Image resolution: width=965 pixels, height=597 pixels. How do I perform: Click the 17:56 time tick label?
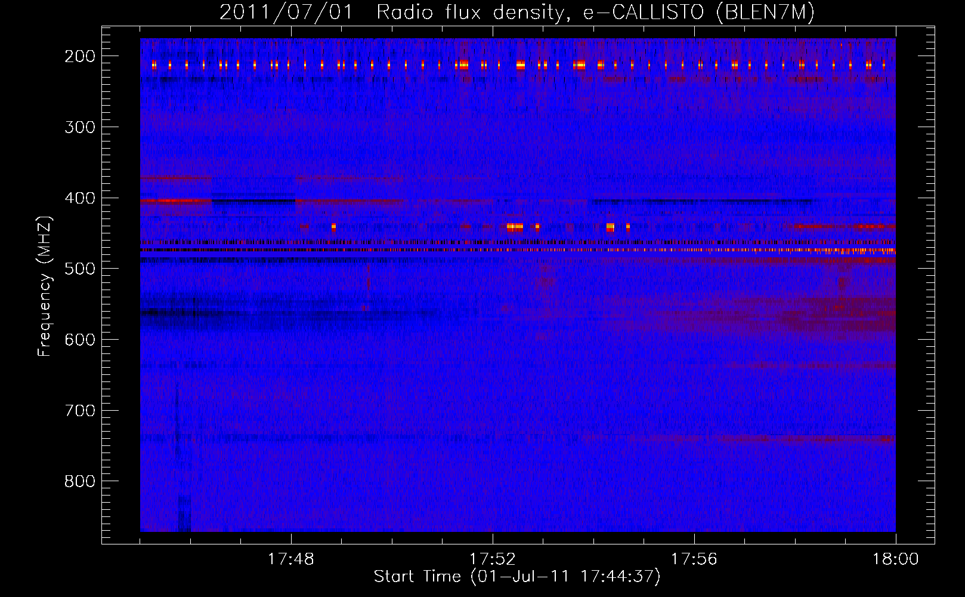tap(694, 559)
